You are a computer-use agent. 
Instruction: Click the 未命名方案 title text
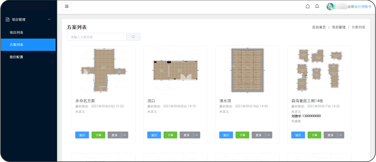click(85, 101)
